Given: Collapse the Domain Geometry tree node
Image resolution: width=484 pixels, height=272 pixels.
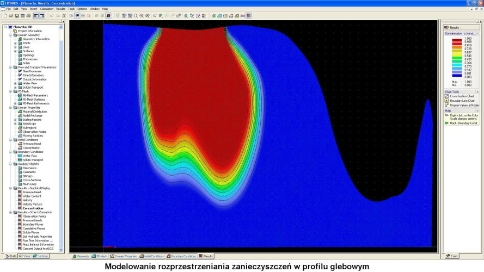Looking at the screenshot, I should click(10, 35).
